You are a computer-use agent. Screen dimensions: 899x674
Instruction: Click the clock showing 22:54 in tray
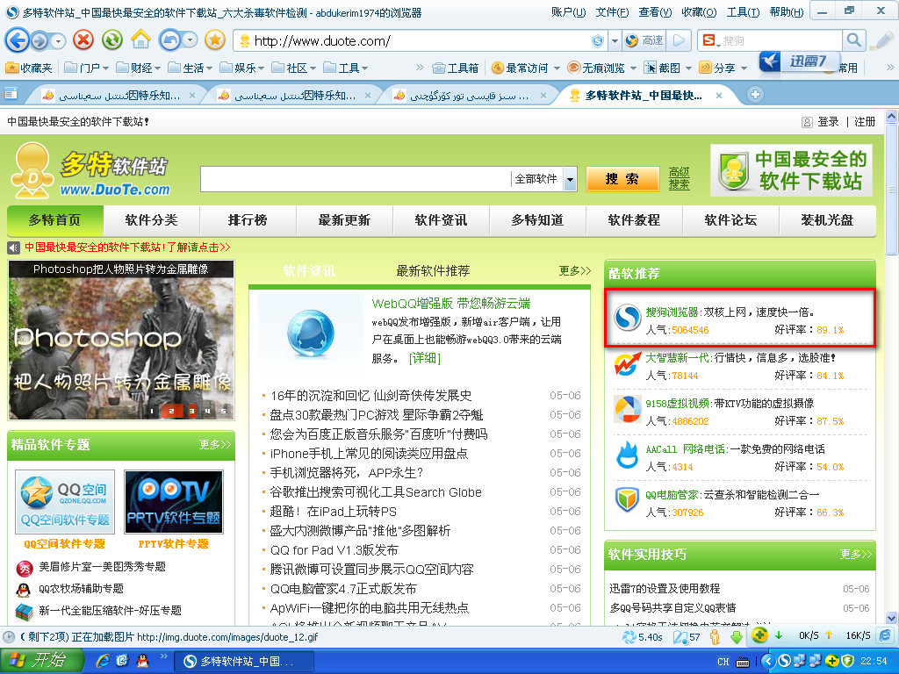[874, 662]
